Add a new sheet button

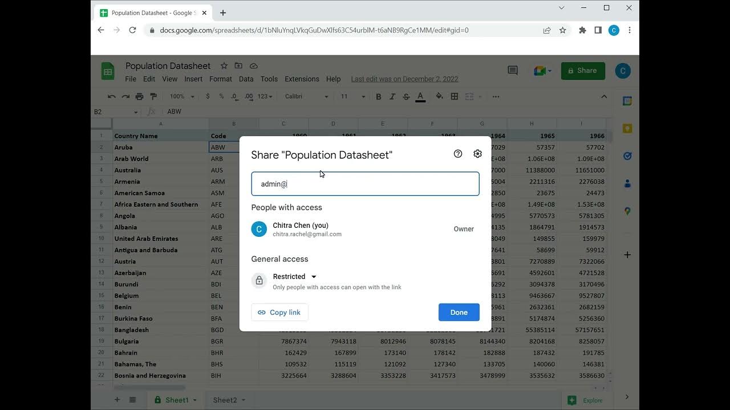117,400
